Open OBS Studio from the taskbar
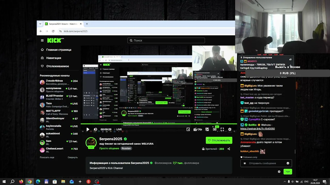 pos(97,182)
